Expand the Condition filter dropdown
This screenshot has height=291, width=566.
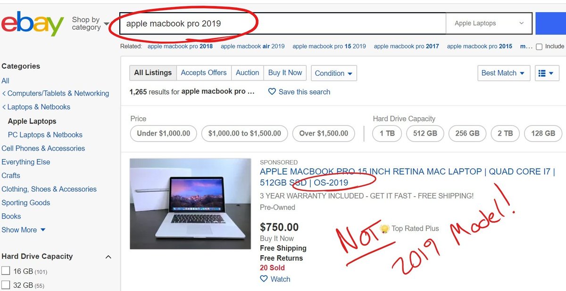[x=333, y=73]
